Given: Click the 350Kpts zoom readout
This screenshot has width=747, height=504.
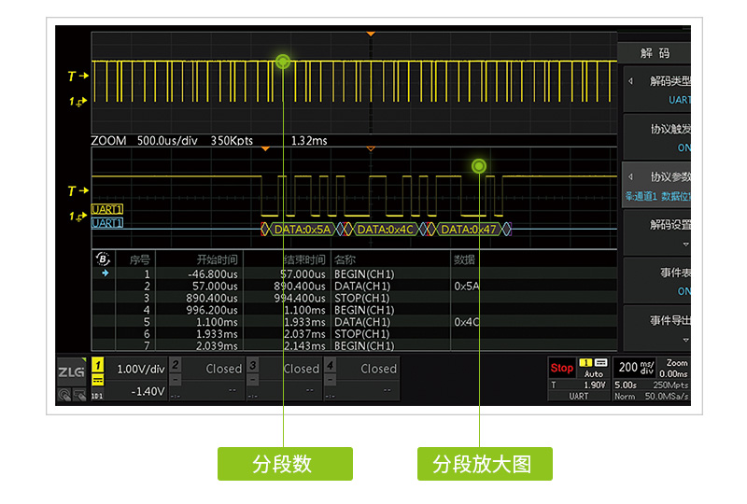Looking at the screenshot, I should tap(232, 141).
